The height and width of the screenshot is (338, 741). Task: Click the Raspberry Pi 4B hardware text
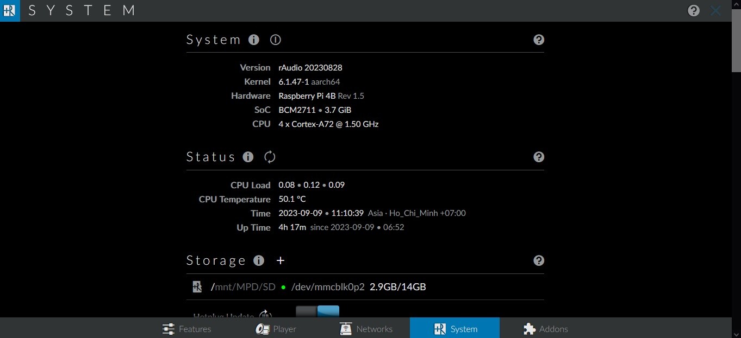click(x=307, y=96)
